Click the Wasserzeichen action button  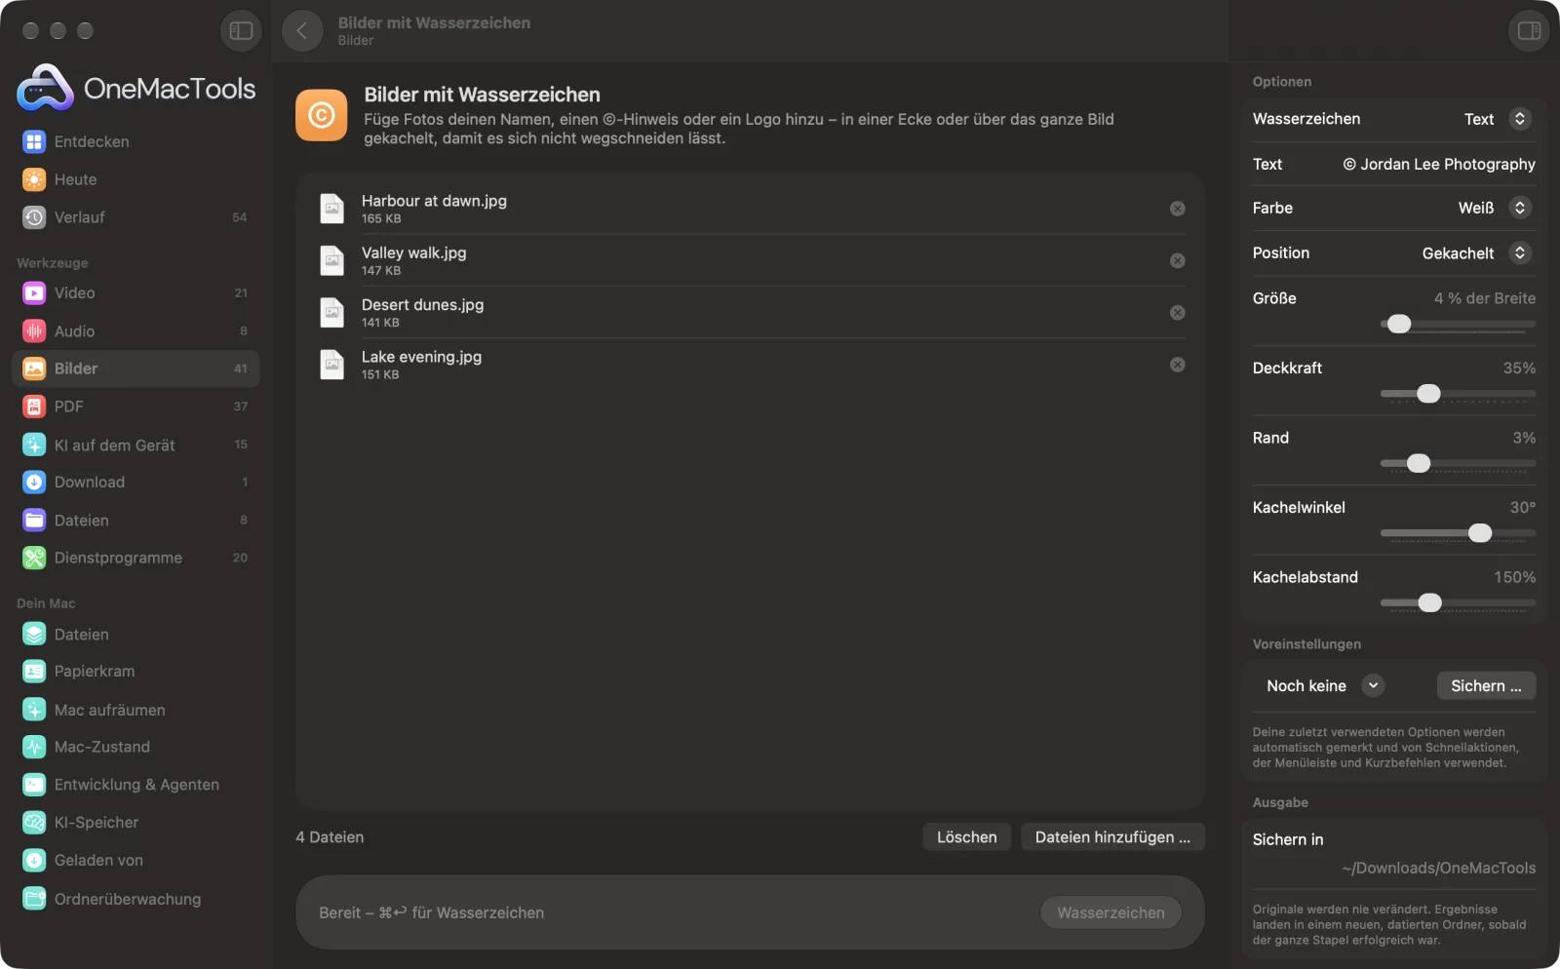pyautogui.click(x=1111, y=912)
